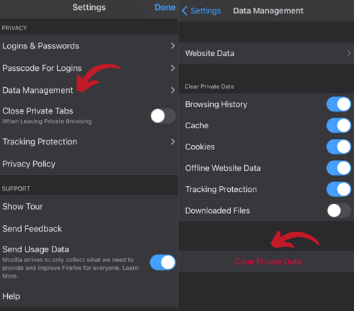
Task: Open Send Feedback entry
Action: 89,229
